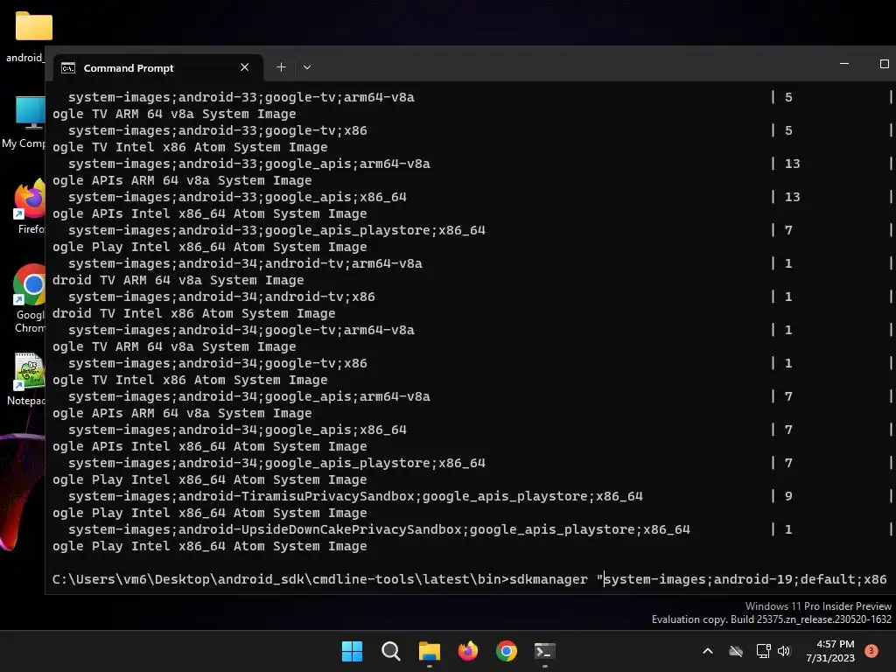Open Firefox from the taskbar
The height and width of the screenshot is (672, 896).
click(468, 651)
